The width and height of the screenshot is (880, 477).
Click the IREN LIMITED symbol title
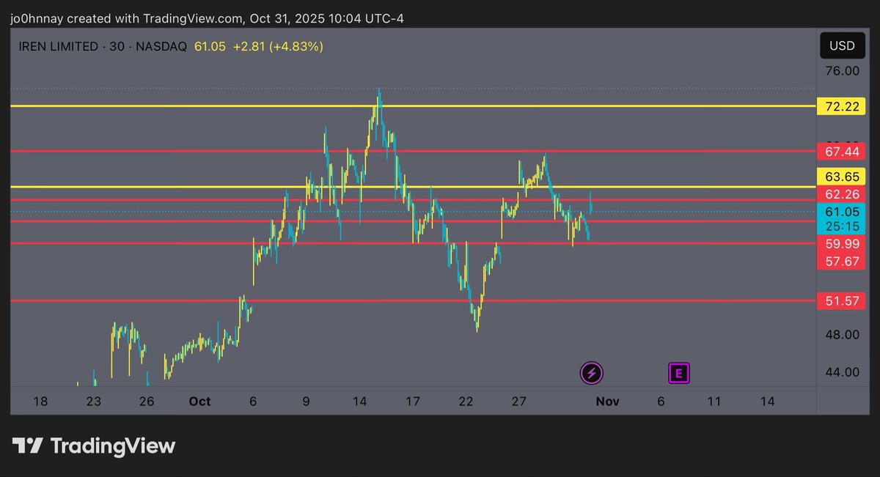tap(59, 46)
